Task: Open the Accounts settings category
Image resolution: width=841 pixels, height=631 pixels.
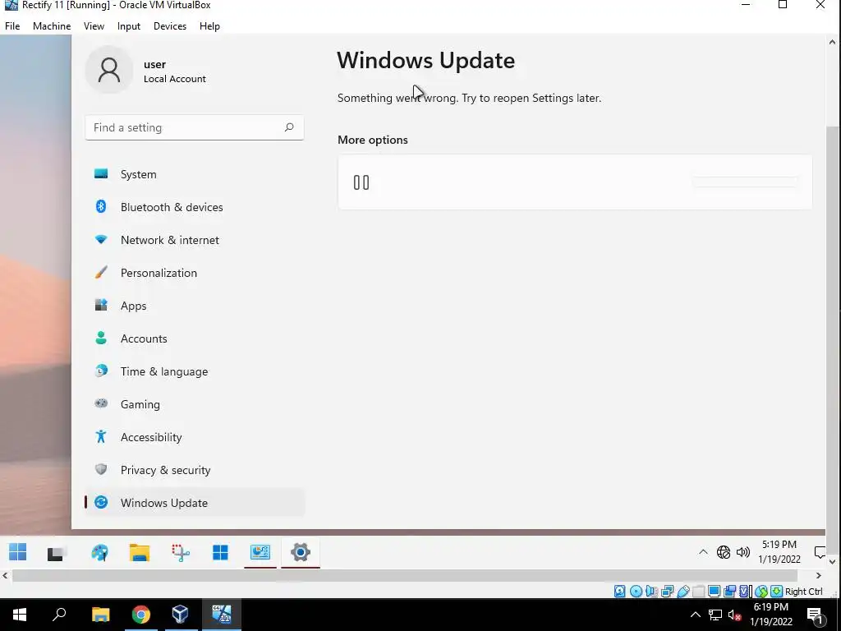Action: 195,339
